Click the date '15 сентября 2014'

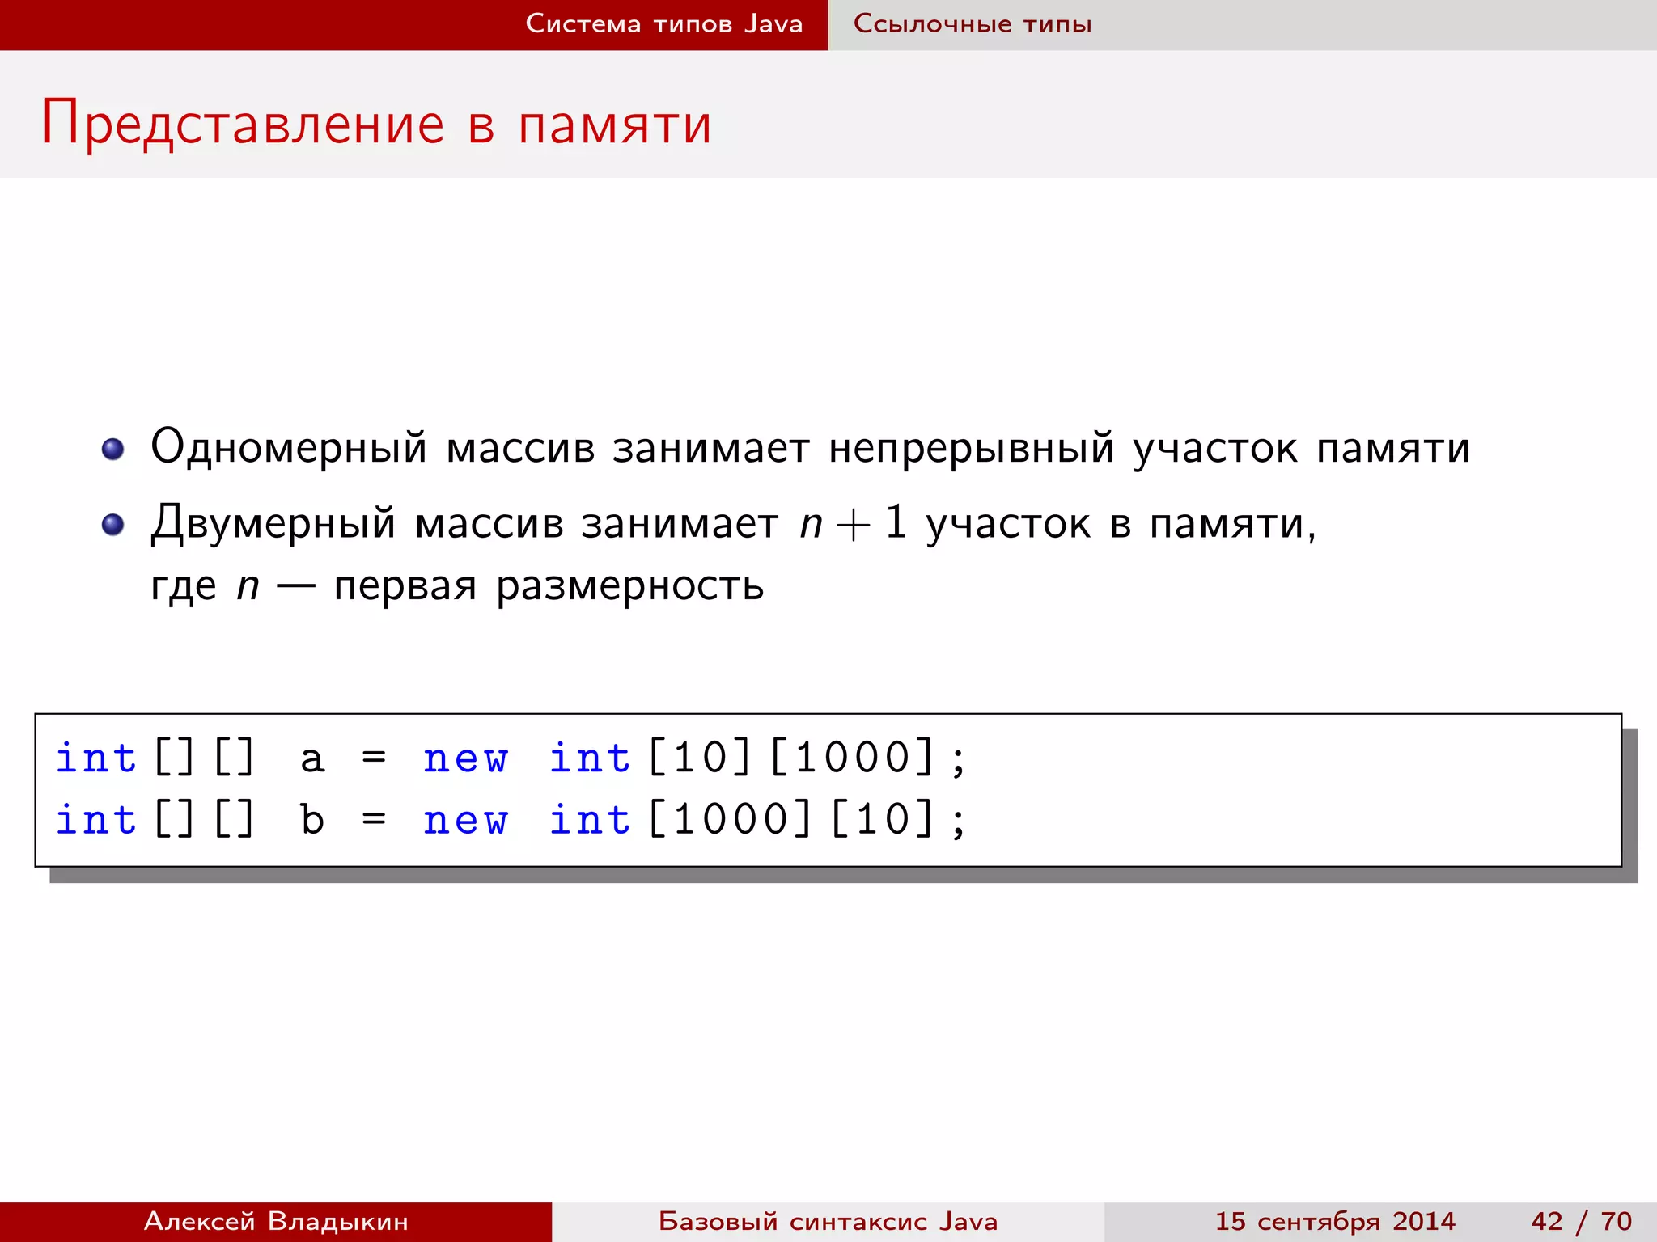(1335, 1221)
